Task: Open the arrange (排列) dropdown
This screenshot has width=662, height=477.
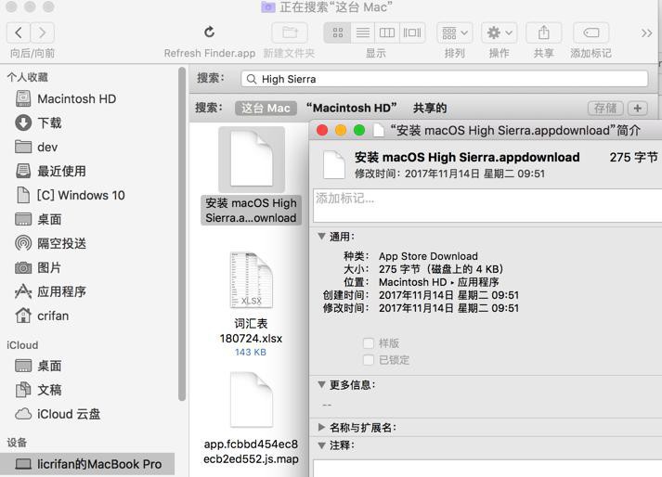Action: [x=454, y=32]
